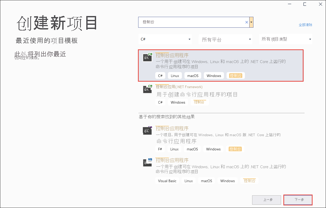Click the Windows tag in the .NET Framework template
Screen dimensions: 326x208
tap(178, 102)
